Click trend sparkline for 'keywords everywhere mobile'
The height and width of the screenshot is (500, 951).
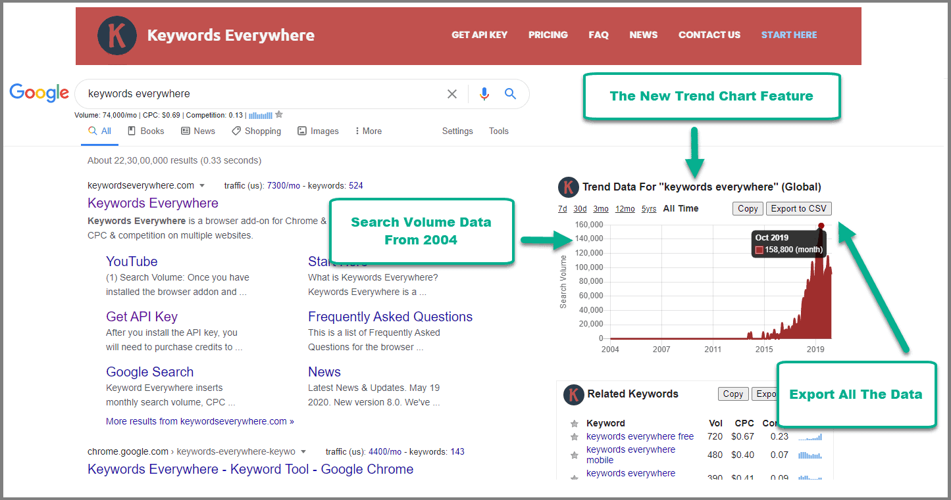(x=810, y=455)
